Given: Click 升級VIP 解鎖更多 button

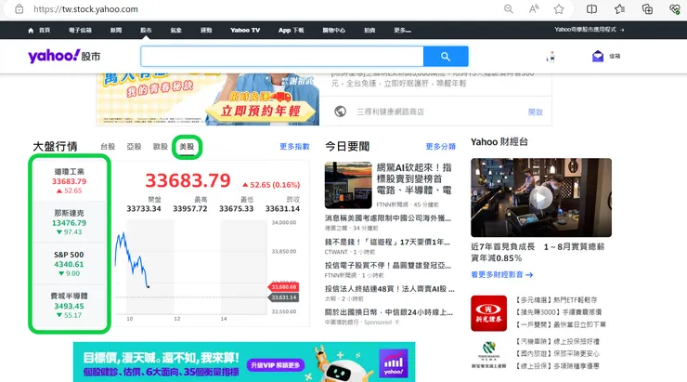Looking at the screenshot, I should coord(276,365).
